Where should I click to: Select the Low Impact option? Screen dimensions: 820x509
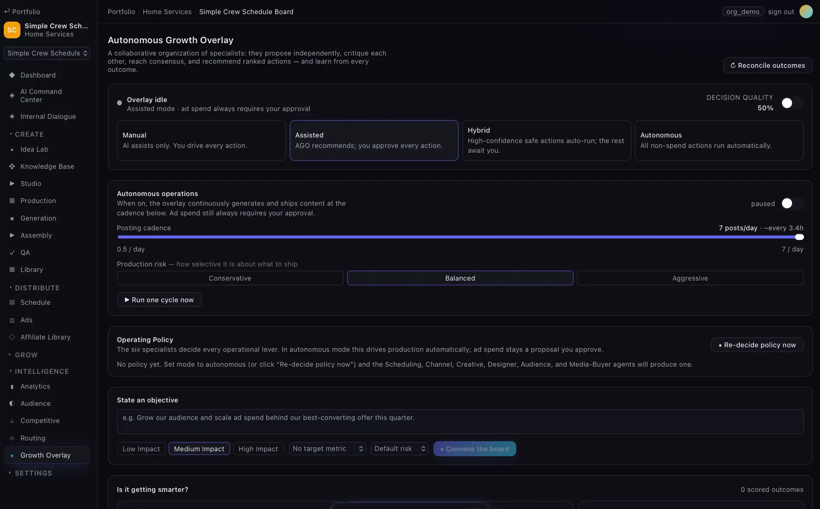(141, 449)
